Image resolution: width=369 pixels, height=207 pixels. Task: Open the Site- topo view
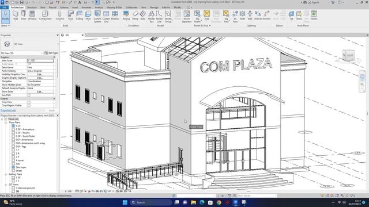click(x=21, y=167)
